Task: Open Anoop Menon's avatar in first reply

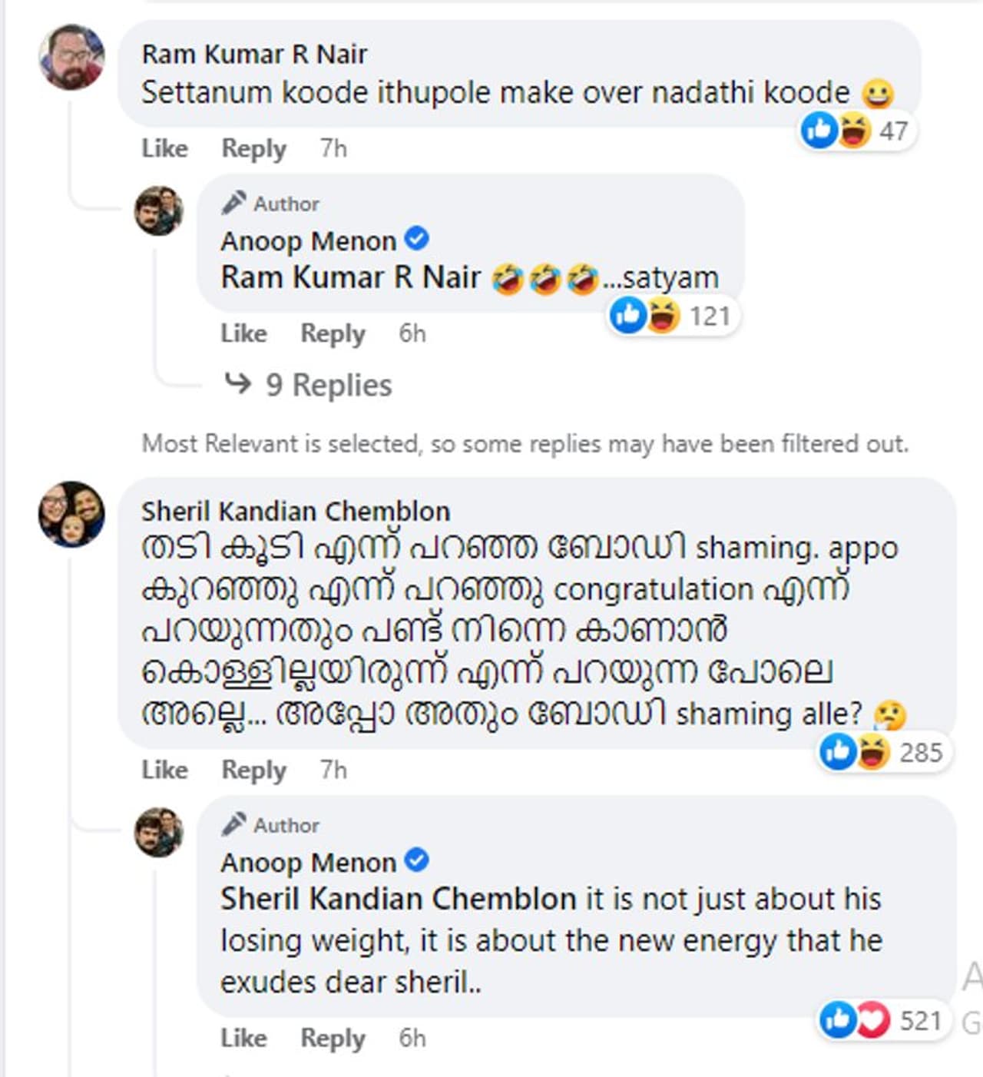Action: [x=159, y=210]
